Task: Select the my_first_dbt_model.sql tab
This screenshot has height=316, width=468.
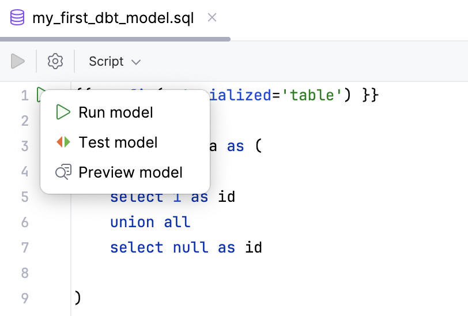Action: (x=113, y=18)
